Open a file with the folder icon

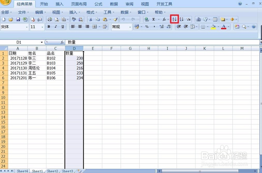11,20
